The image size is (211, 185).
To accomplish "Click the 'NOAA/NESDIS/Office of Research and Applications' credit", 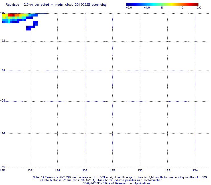I will tap(116, 183).
